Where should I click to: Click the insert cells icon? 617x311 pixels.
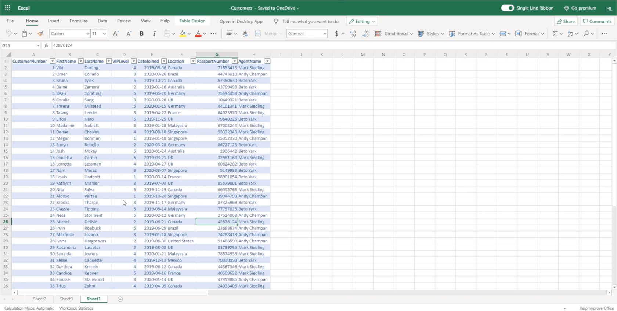[x=503, y=33]
